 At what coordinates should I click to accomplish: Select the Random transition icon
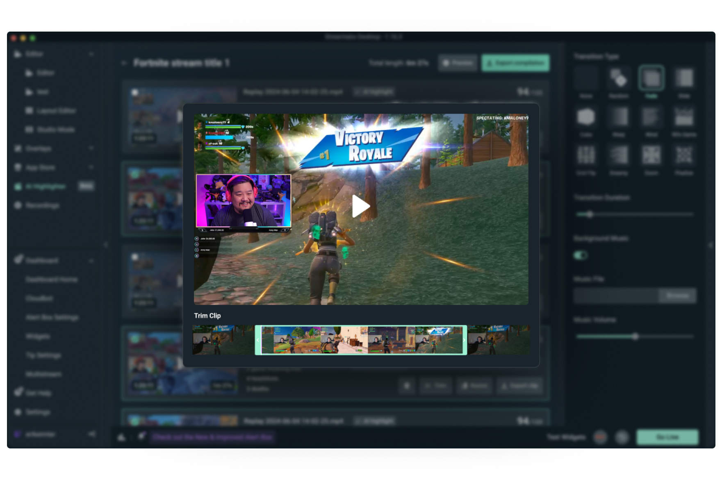(619, 78)
